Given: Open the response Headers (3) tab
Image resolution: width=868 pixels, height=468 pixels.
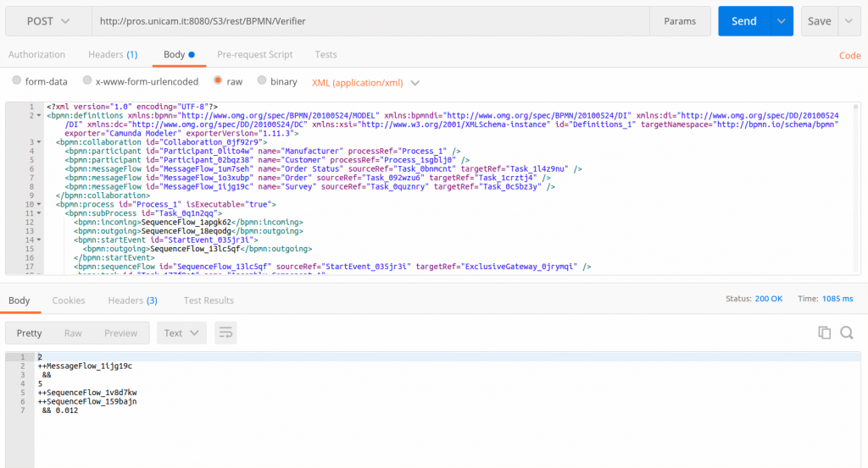Looking at the screenshot, I should [x=132, y=300].
